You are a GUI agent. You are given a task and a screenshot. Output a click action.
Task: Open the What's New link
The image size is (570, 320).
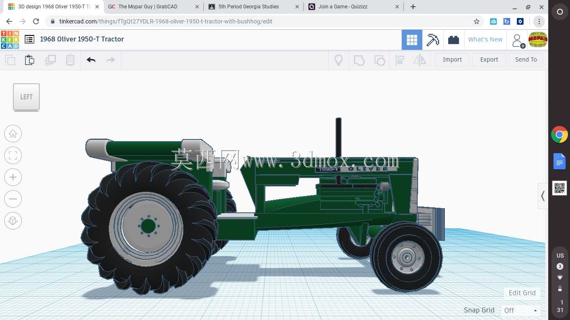tap(485, 39)
